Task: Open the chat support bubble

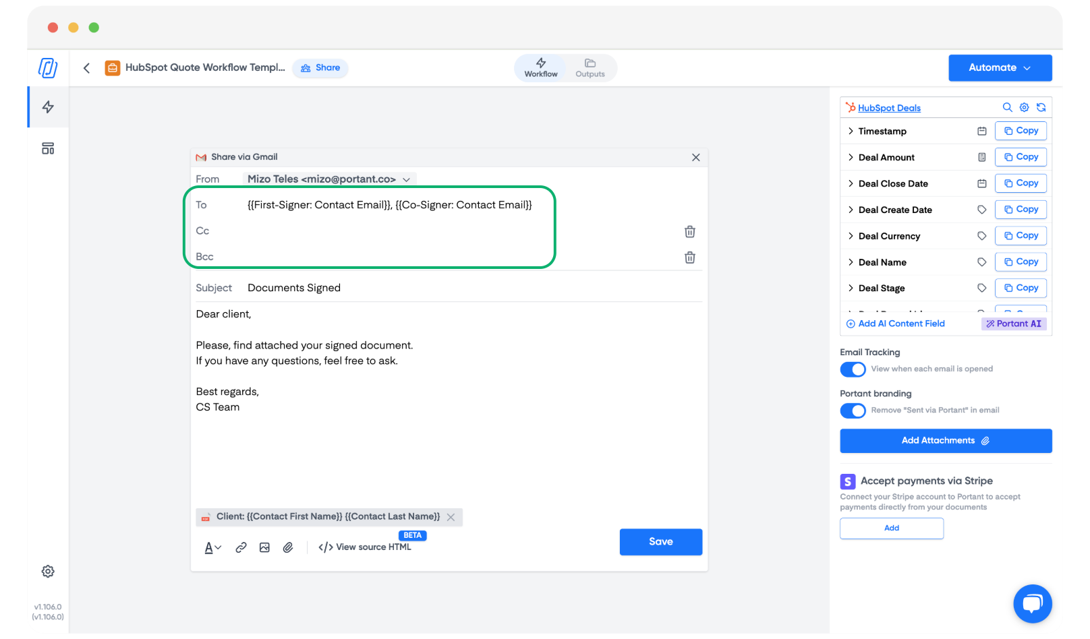Action: point(1032,603)
